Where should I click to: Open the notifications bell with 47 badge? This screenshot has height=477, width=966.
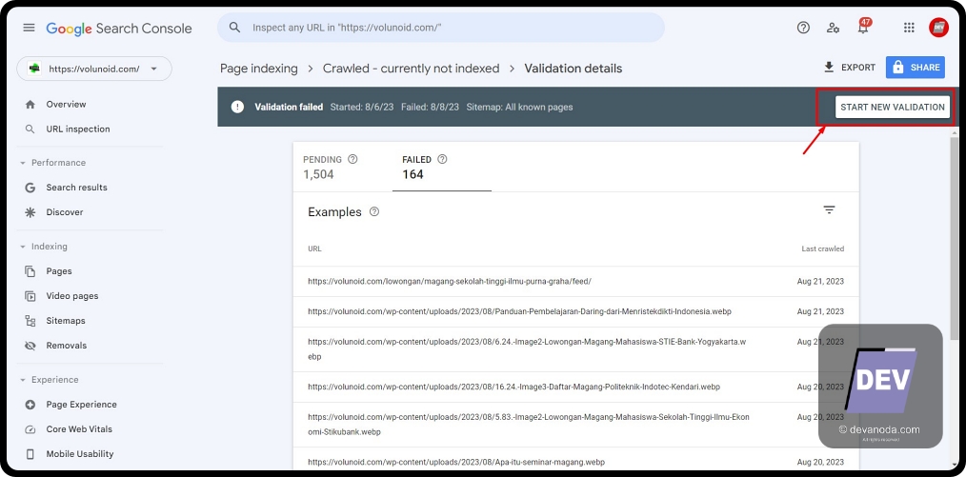tap(864, 27)
